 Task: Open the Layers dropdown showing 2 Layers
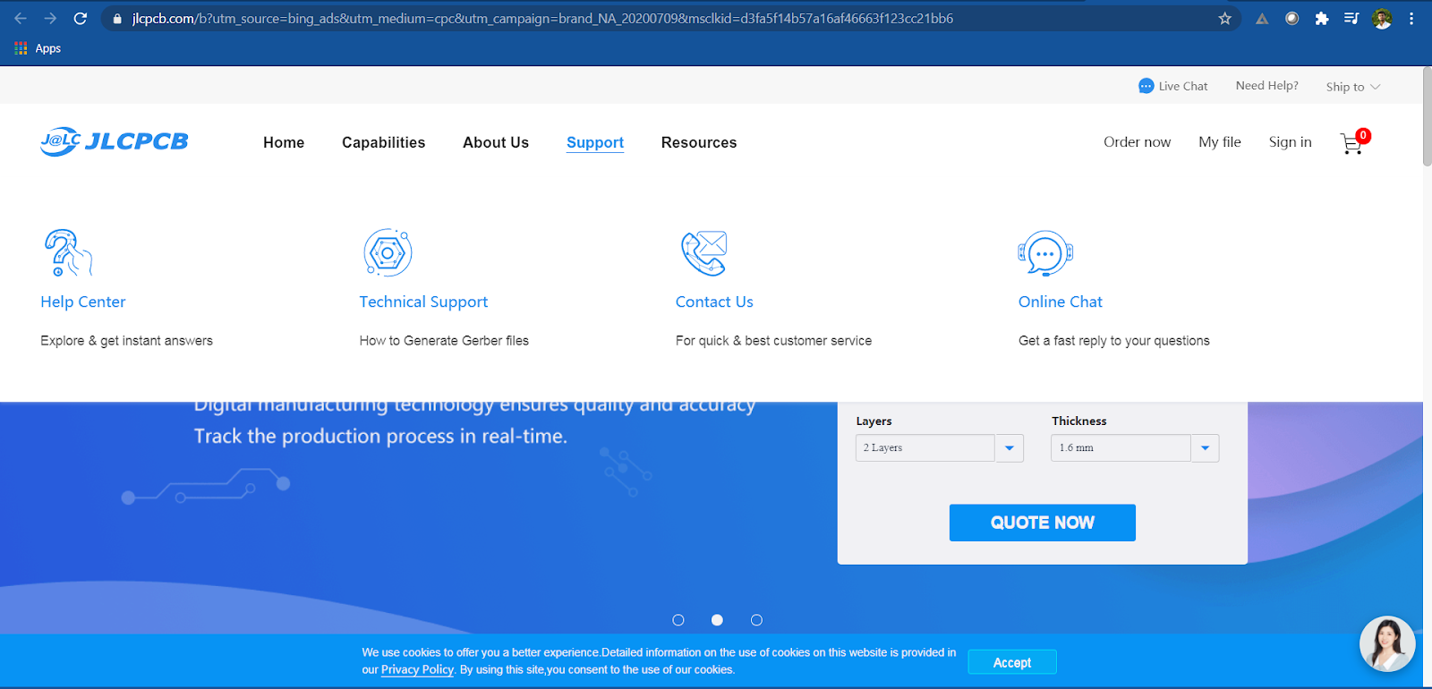click(939, 447)
